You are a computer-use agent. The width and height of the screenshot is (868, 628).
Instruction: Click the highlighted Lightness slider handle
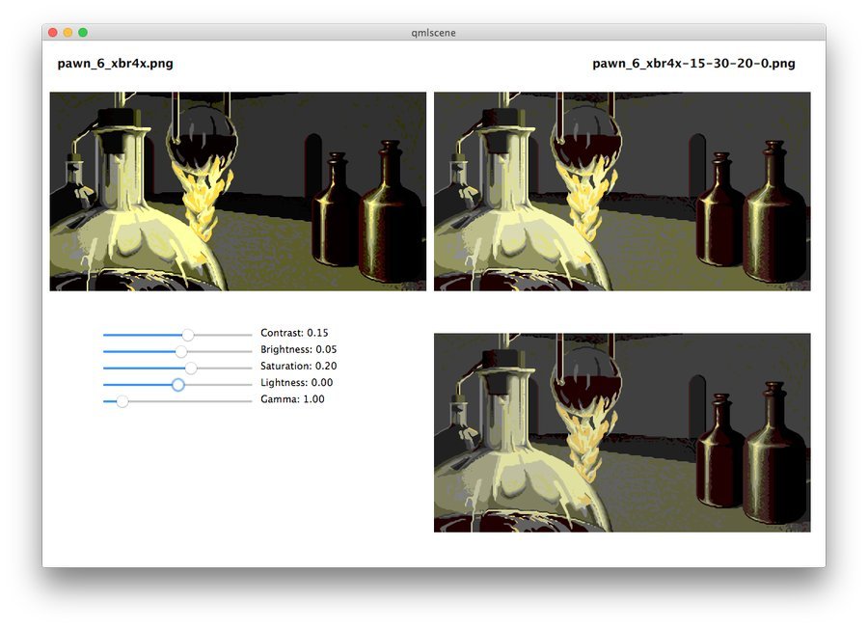click(x=177, y=384)
